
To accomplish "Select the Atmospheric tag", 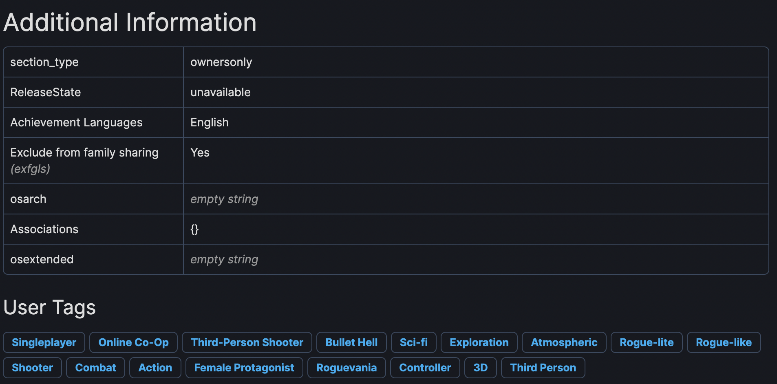I will (x=564, y=342).
